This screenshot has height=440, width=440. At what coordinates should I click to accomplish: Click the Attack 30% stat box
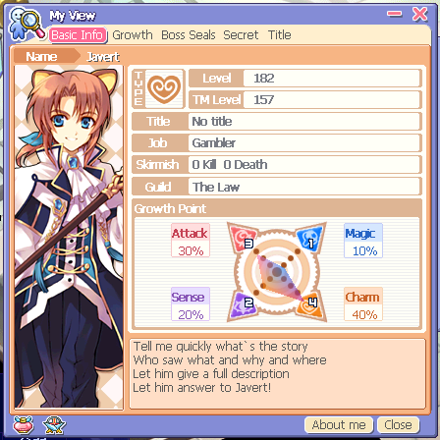tap(191, 241)
